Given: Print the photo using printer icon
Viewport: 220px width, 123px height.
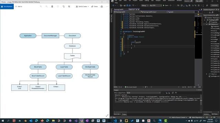Looking at the screenshot, I should 102,6.
